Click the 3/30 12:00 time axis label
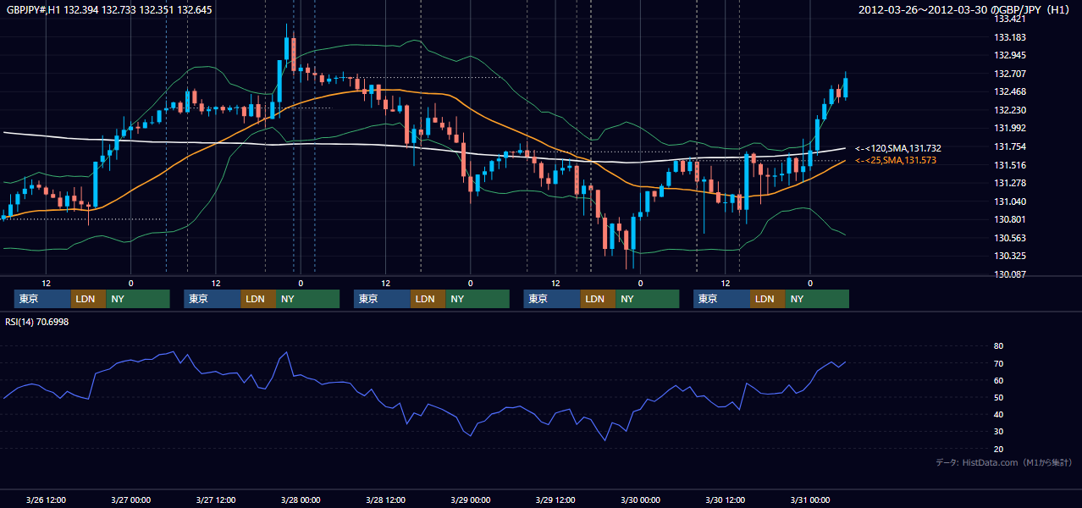This screenshot has height=508, width=1082. coord(725,500)
